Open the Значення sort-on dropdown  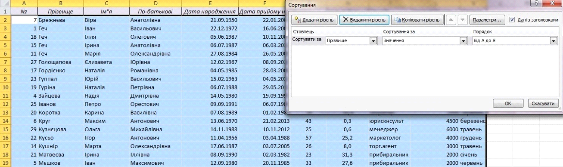pyautogui.click(x=463, y=41)
